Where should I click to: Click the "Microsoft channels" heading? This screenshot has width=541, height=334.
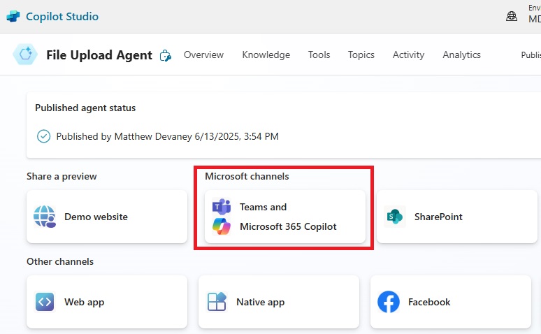click(x=247, y=176)
